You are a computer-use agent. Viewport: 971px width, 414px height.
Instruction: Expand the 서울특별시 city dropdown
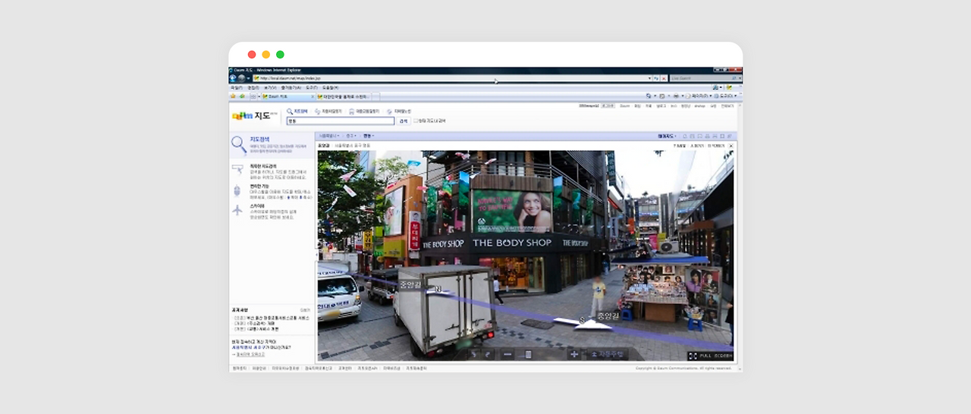328,136
